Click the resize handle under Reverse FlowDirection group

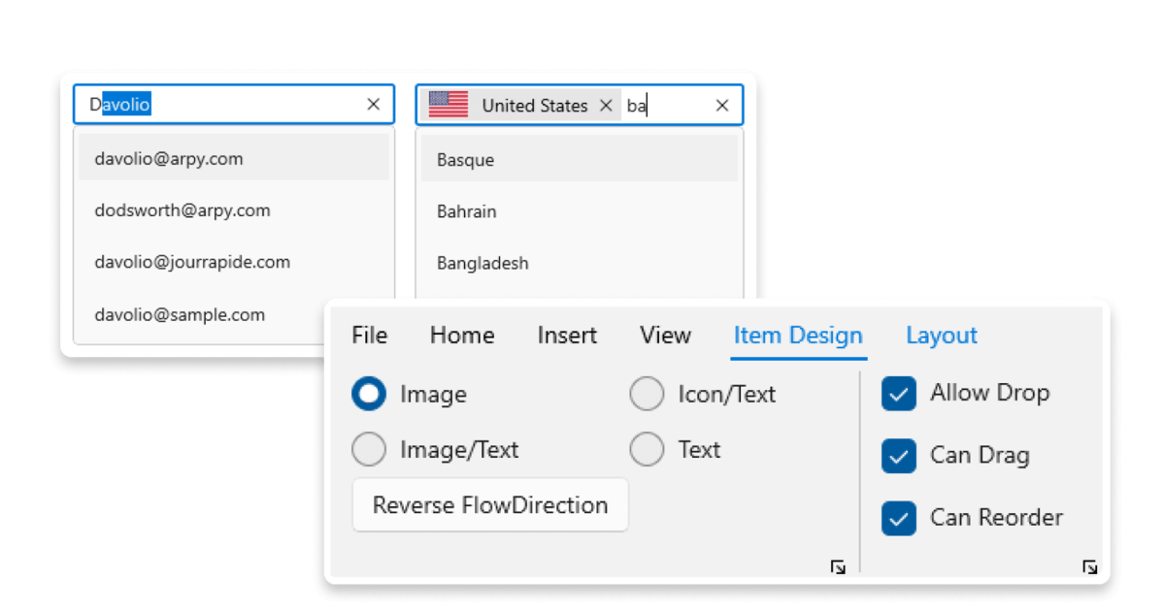pos(838,565)
